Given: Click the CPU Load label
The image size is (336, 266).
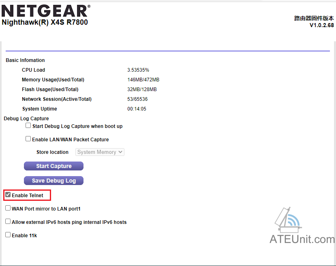Looking at the screenshot, I should tap(33, 70).
